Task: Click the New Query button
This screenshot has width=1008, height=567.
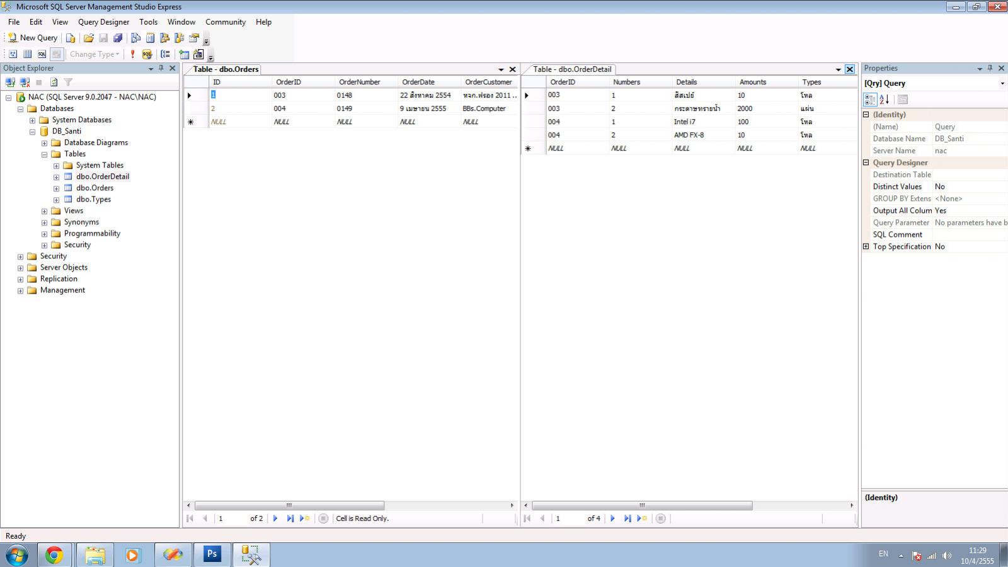Action: click(x=32, y=38)
